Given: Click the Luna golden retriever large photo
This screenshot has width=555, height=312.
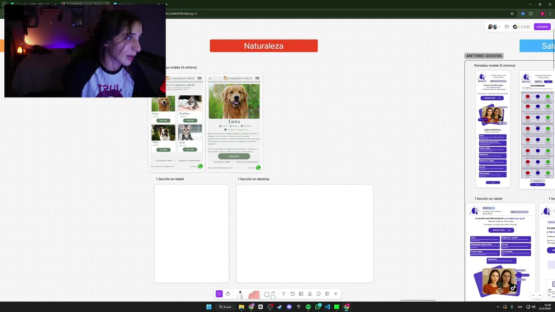Looking at the screenshot, I should point(234,101).
